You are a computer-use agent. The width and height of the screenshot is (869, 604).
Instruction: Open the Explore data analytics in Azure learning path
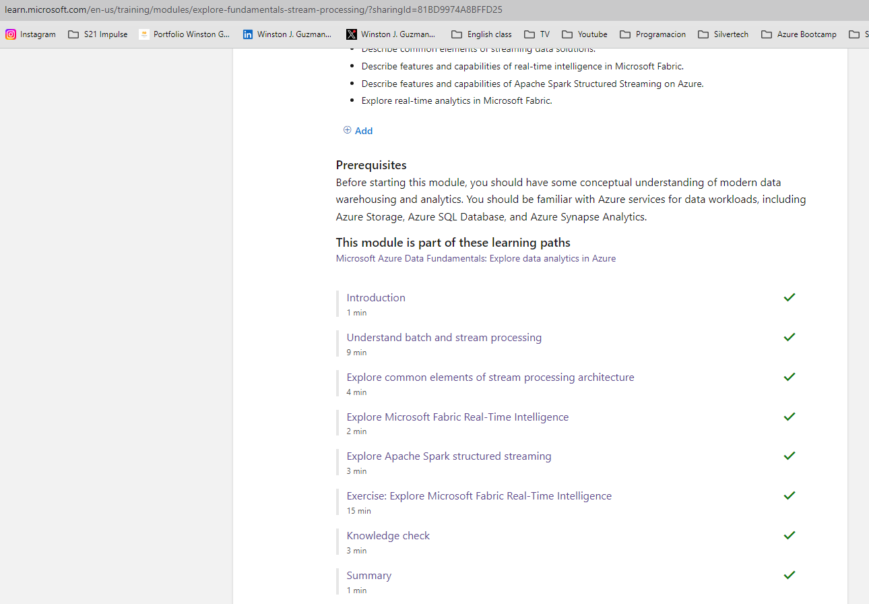click(476, 258)
